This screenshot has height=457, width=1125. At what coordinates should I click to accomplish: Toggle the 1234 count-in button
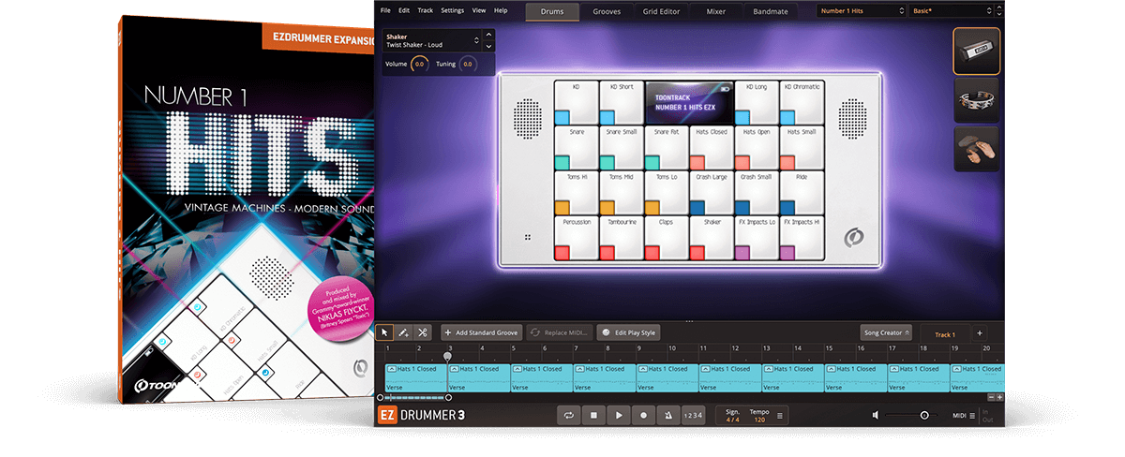pos(693,415)
